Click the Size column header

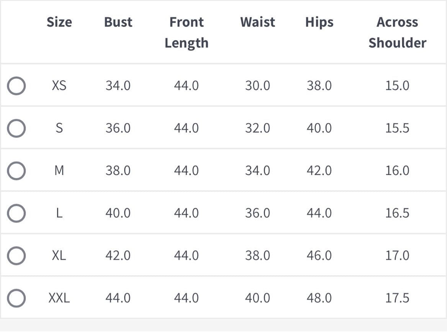click(59, 22)
